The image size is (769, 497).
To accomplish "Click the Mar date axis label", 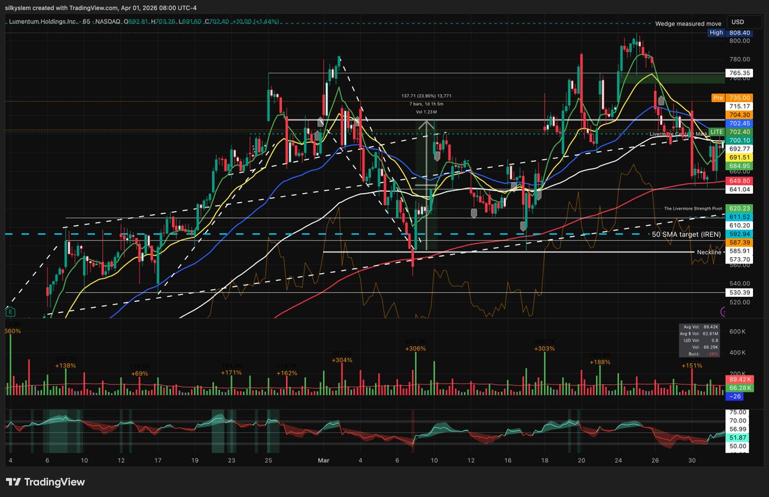I will 323,460.
